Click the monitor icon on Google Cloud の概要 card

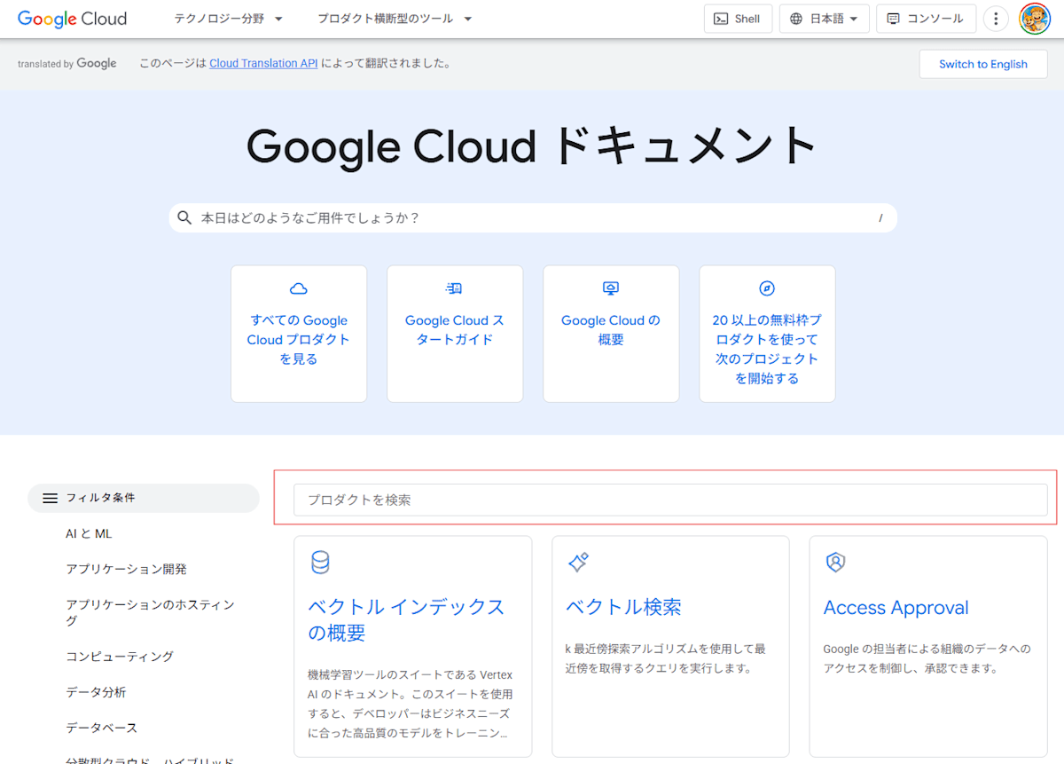(611, 287)
